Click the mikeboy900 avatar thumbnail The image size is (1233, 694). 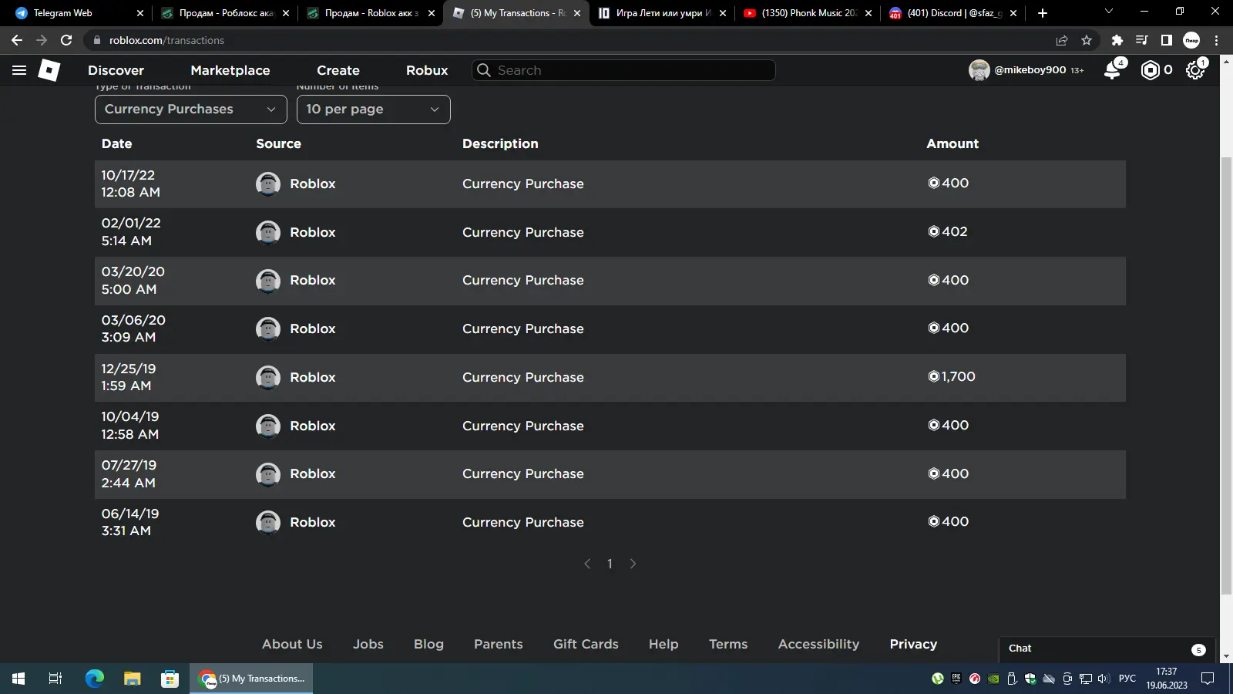(979, 70)
